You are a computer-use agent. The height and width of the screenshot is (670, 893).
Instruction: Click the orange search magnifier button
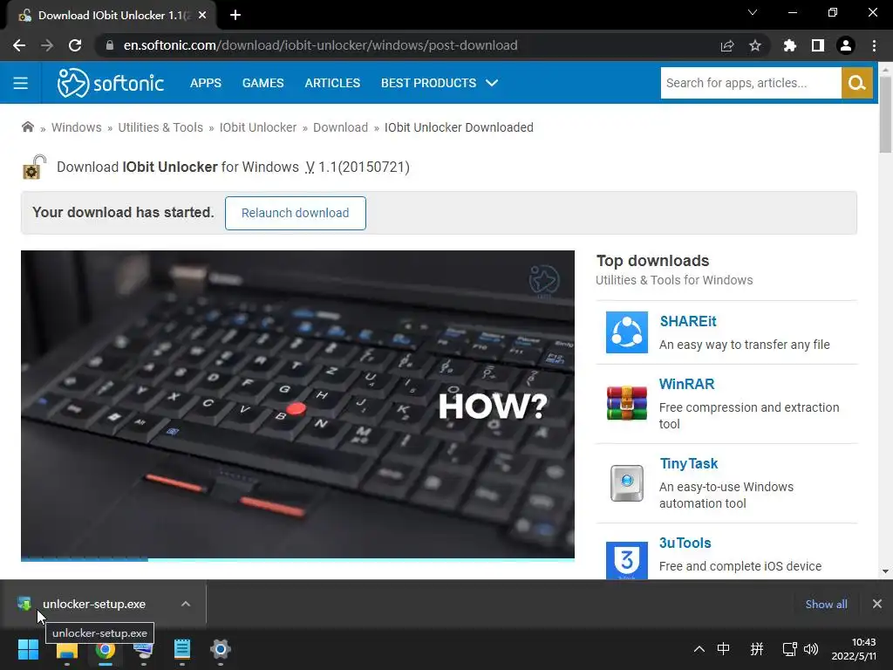coord(856,83)
